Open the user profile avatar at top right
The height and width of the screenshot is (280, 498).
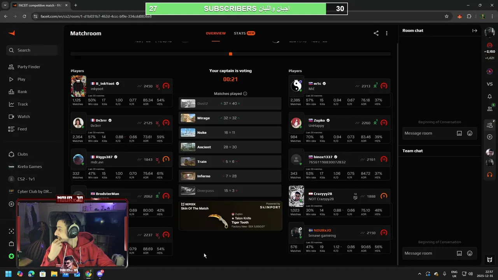pos(489,32)
